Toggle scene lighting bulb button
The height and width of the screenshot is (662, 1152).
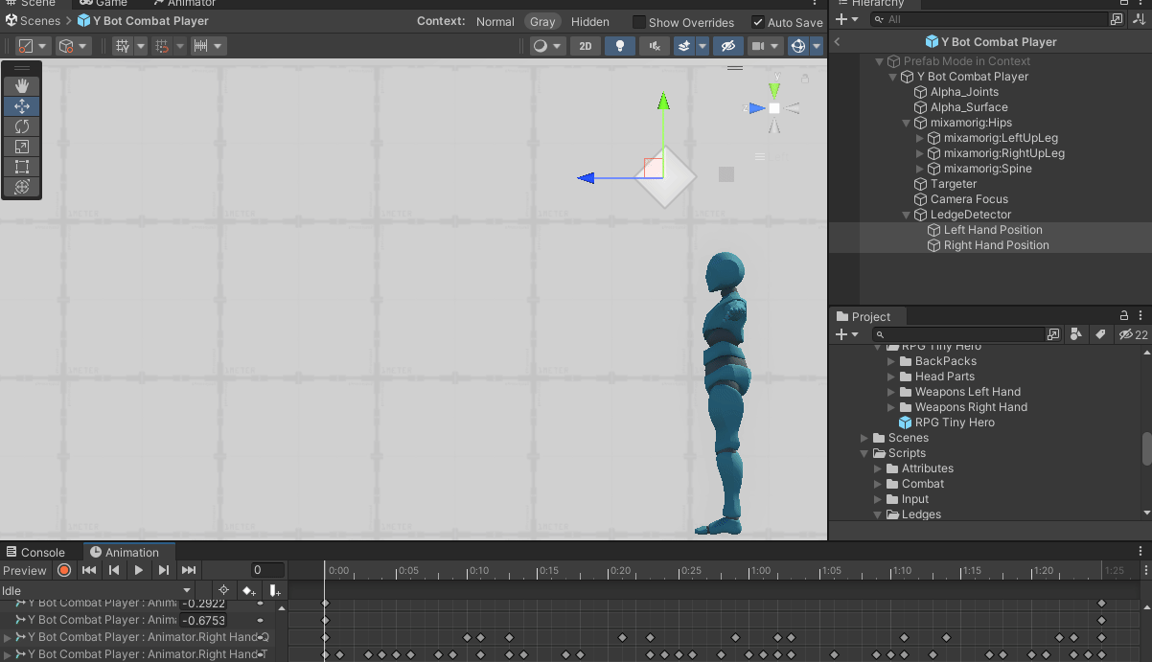coord(620,46)
